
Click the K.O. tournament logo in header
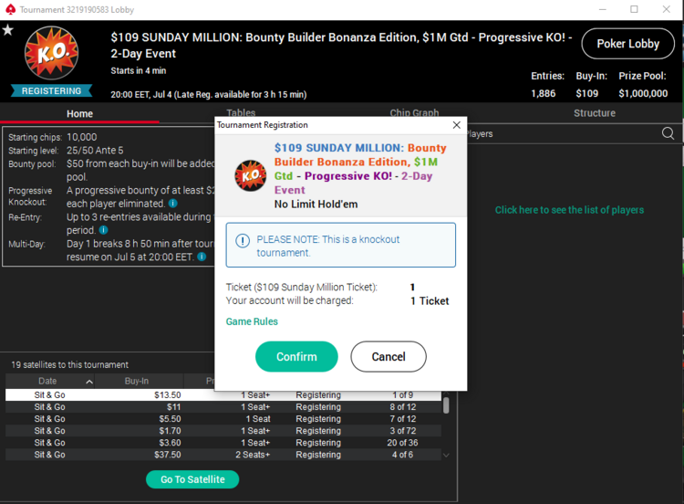(x=51, y=53)
